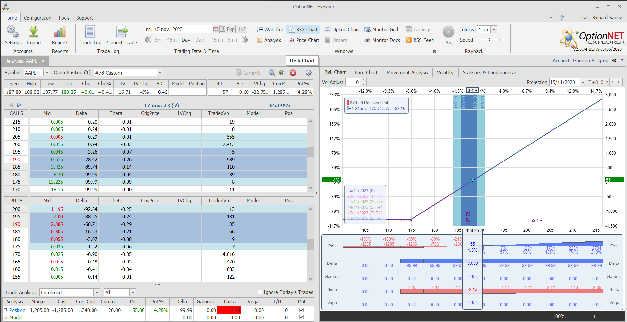
Task: Switch to Statistics & Fundamentals tab
Action: coord(490,73)
